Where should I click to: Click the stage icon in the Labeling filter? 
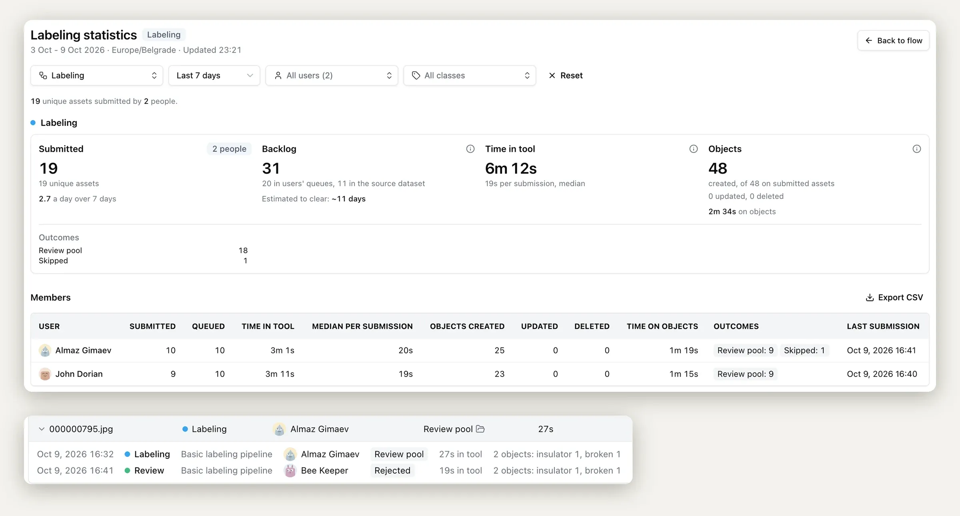click(43, 75)
